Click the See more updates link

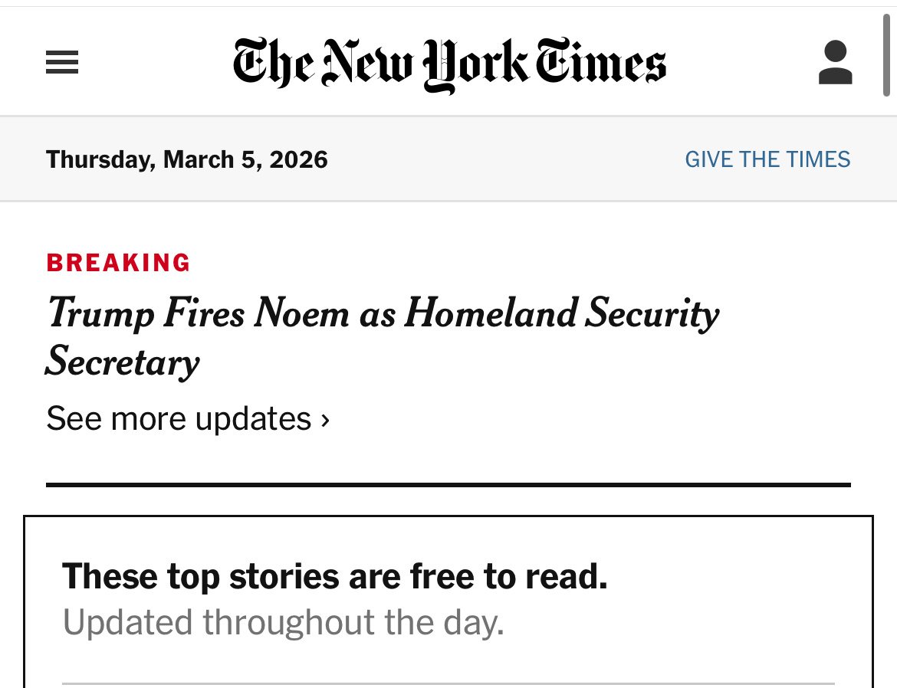179,419
